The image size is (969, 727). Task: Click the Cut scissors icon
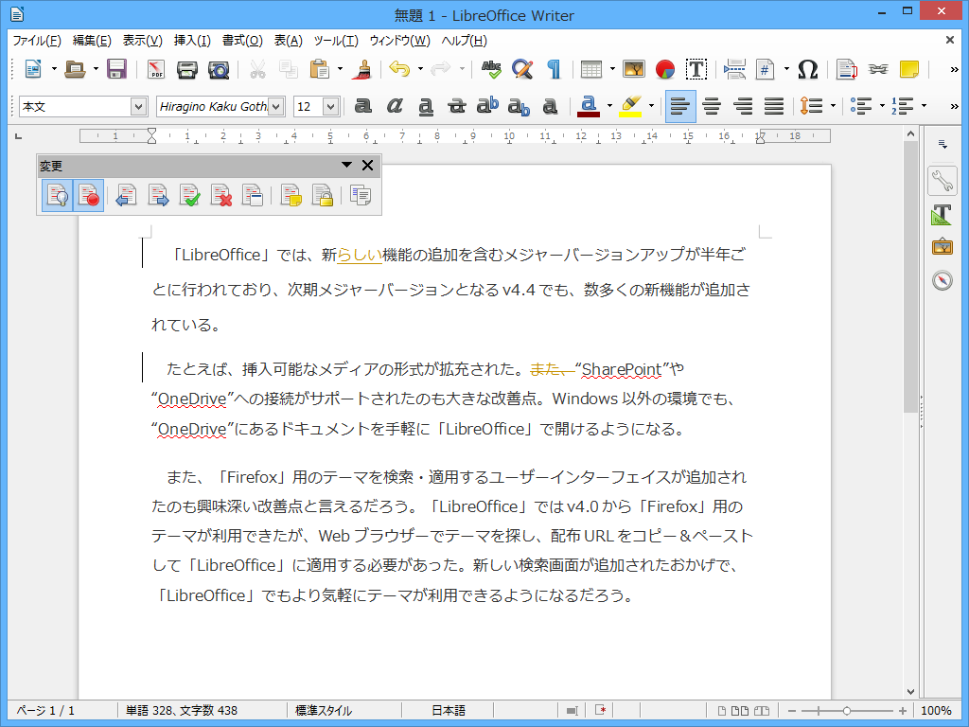(x=257, y=68)
